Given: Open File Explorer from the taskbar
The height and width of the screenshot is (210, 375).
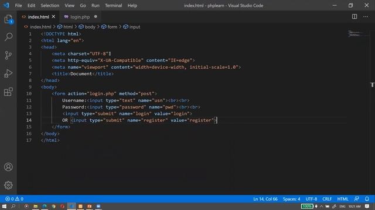Looking at the screenshot, I should coord(35,206).
